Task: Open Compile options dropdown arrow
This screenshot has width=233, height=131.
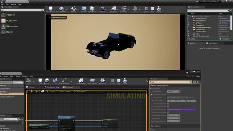Action: pos(33,82)
